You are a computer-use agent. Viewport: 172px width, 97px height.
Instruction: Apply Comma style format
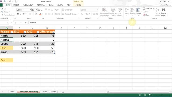point(89,14)
